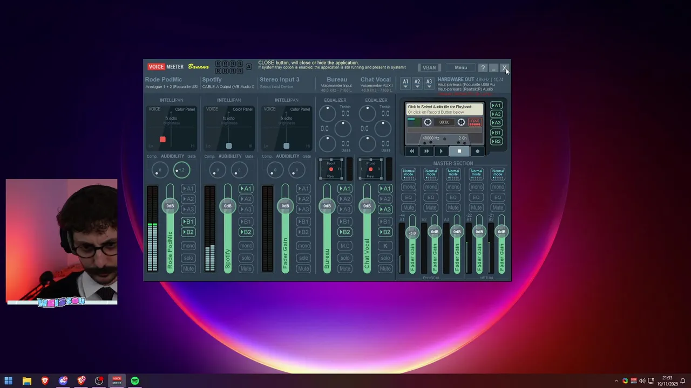Click the cassette Record button
This screenshot has height=388, width=691.
click(x=477, y=151)
